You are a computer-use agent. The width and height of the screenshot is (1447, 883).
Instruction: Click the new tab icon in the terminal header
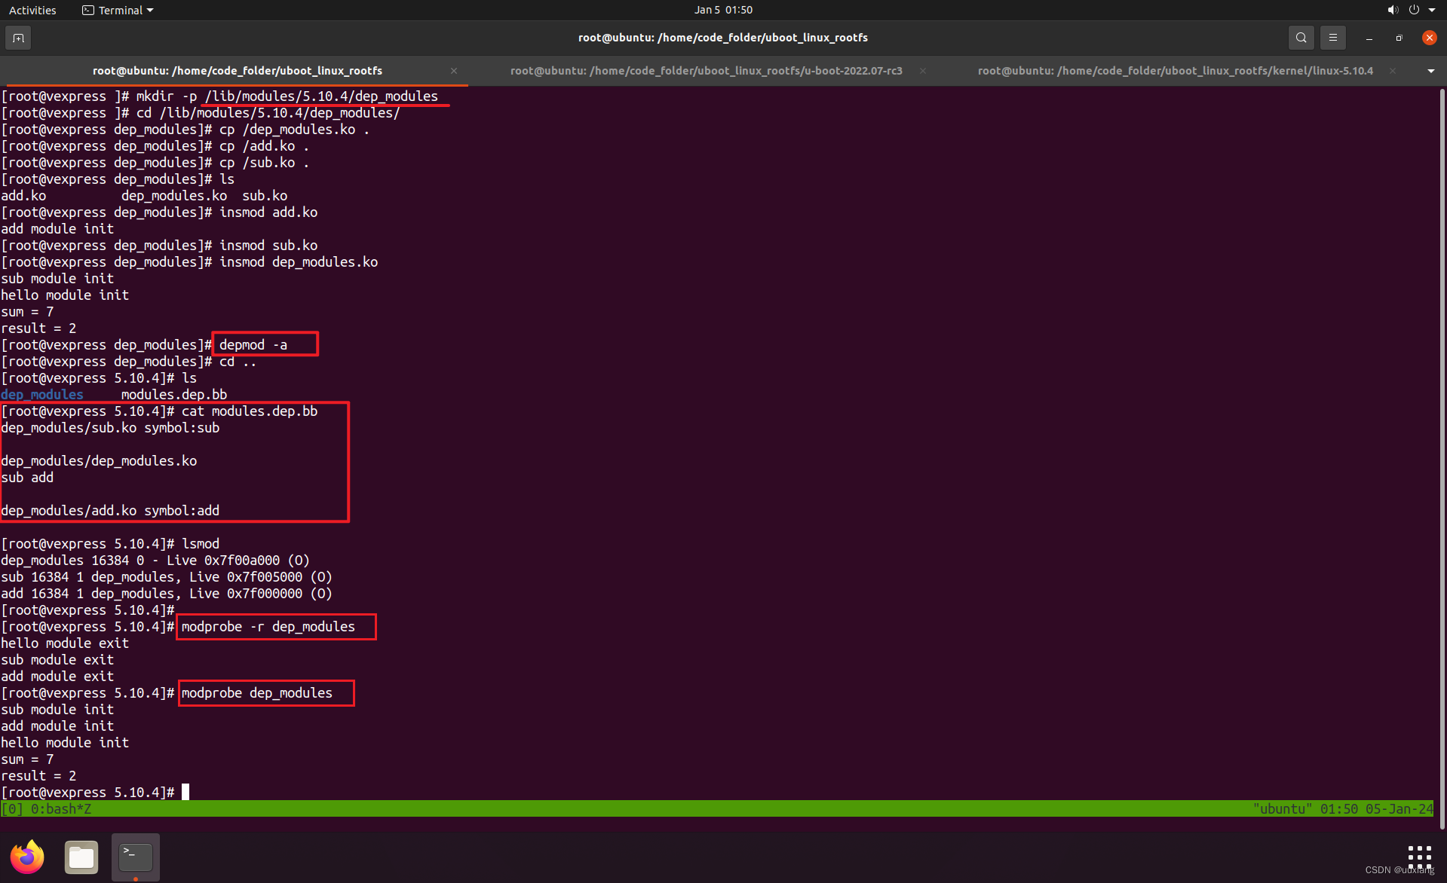18,38
